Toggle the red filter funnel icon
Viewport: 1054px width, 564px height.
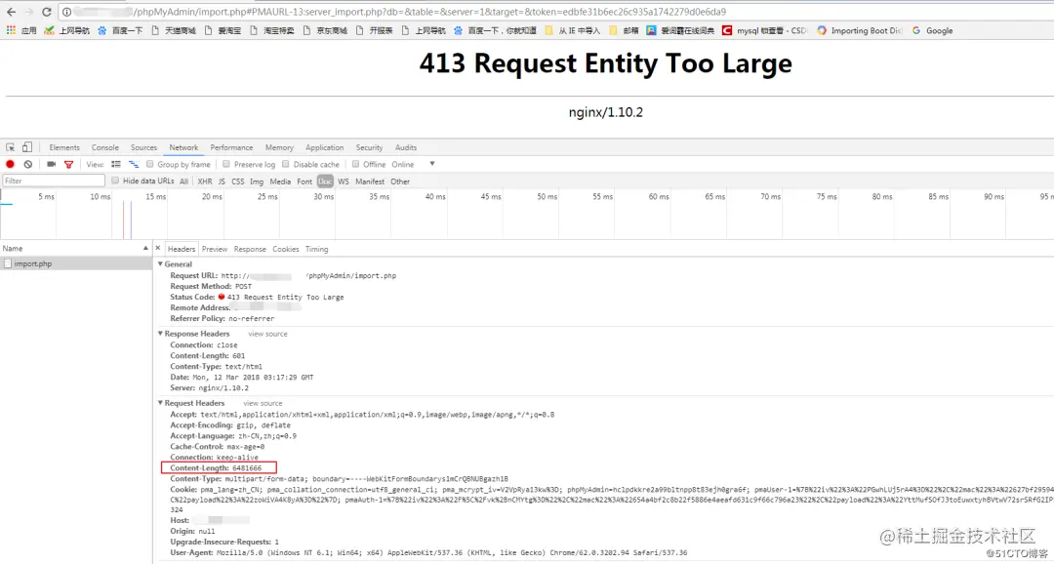coord(68,164)
